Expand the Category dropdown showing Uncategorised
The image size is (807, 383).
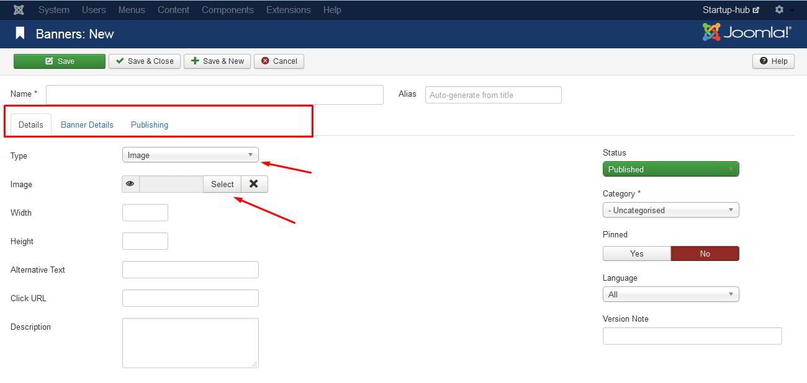tap(670, 209)
